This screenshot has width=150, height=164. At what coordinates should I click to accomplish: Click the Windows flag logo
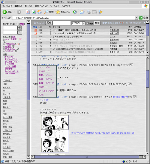pos(145,6)
